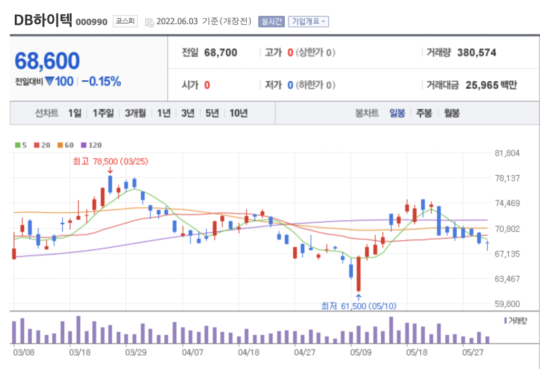Click the blue down-triangle price change icon
The width and height of the screenshot is (540, 369).
50,82
